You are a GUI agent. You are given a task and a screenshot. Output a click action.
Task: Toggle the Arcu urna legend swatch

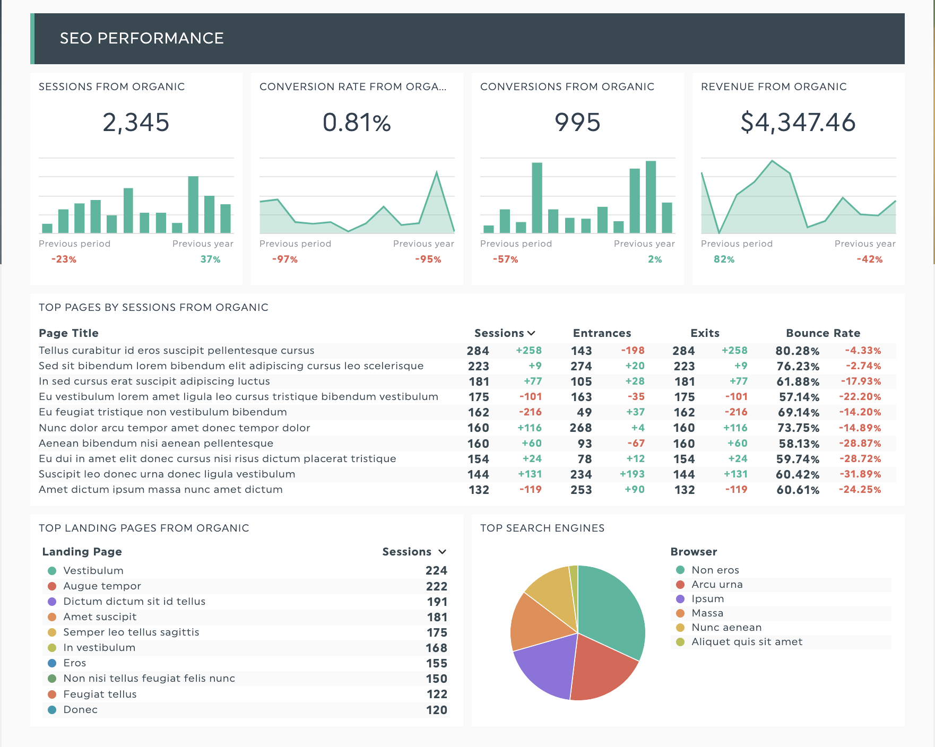(680, 585)
